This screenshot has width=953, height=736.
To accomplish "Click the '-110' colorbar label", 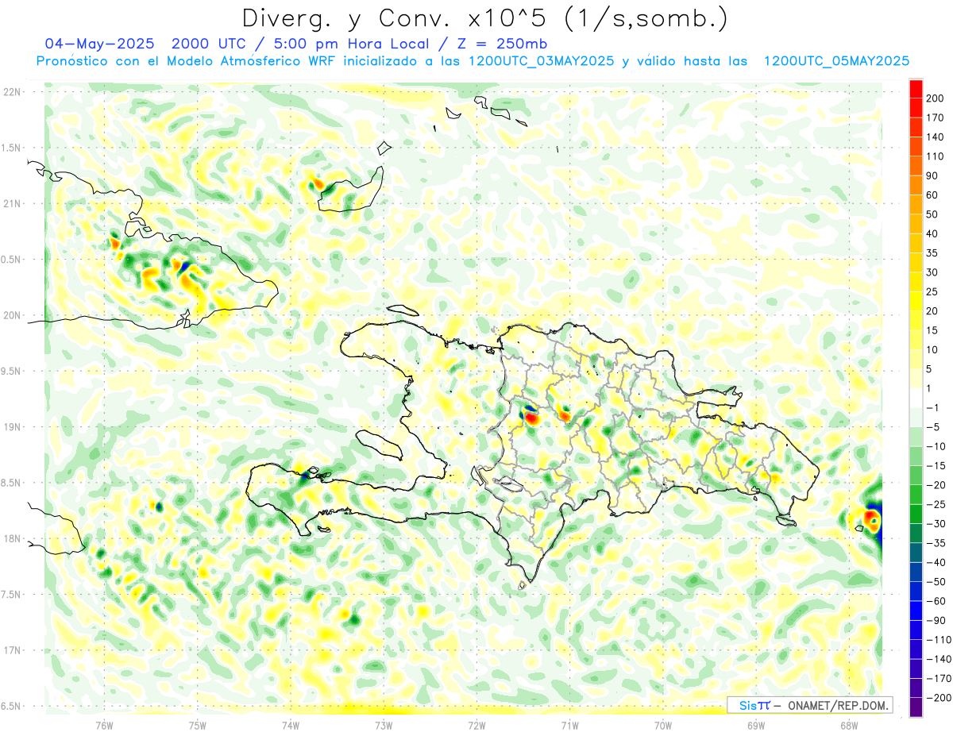I will click(x=939, y=640).
